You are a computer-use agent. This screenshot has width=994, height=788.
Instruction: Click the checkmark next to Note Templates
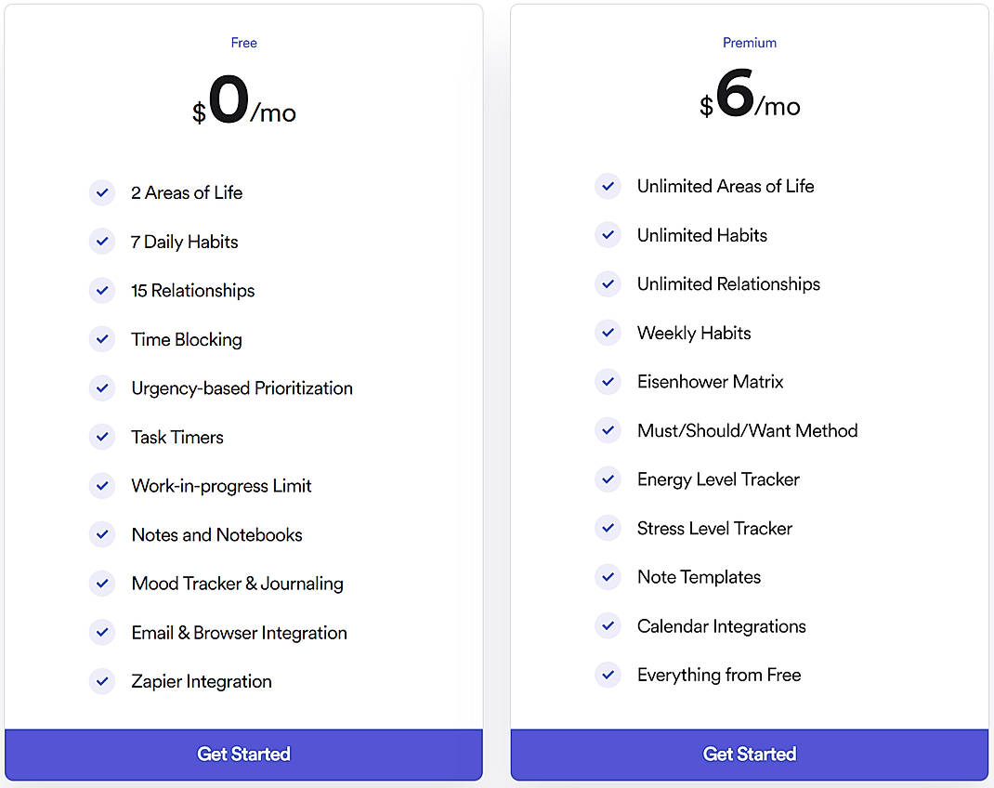click(x=608, y=577)
